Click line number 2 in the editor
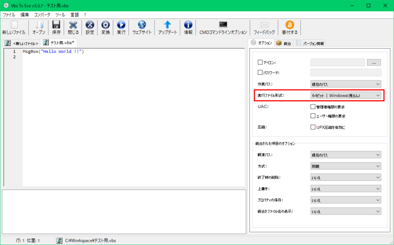The height and width of the screenshot is (245, 394). coord(14,57)
